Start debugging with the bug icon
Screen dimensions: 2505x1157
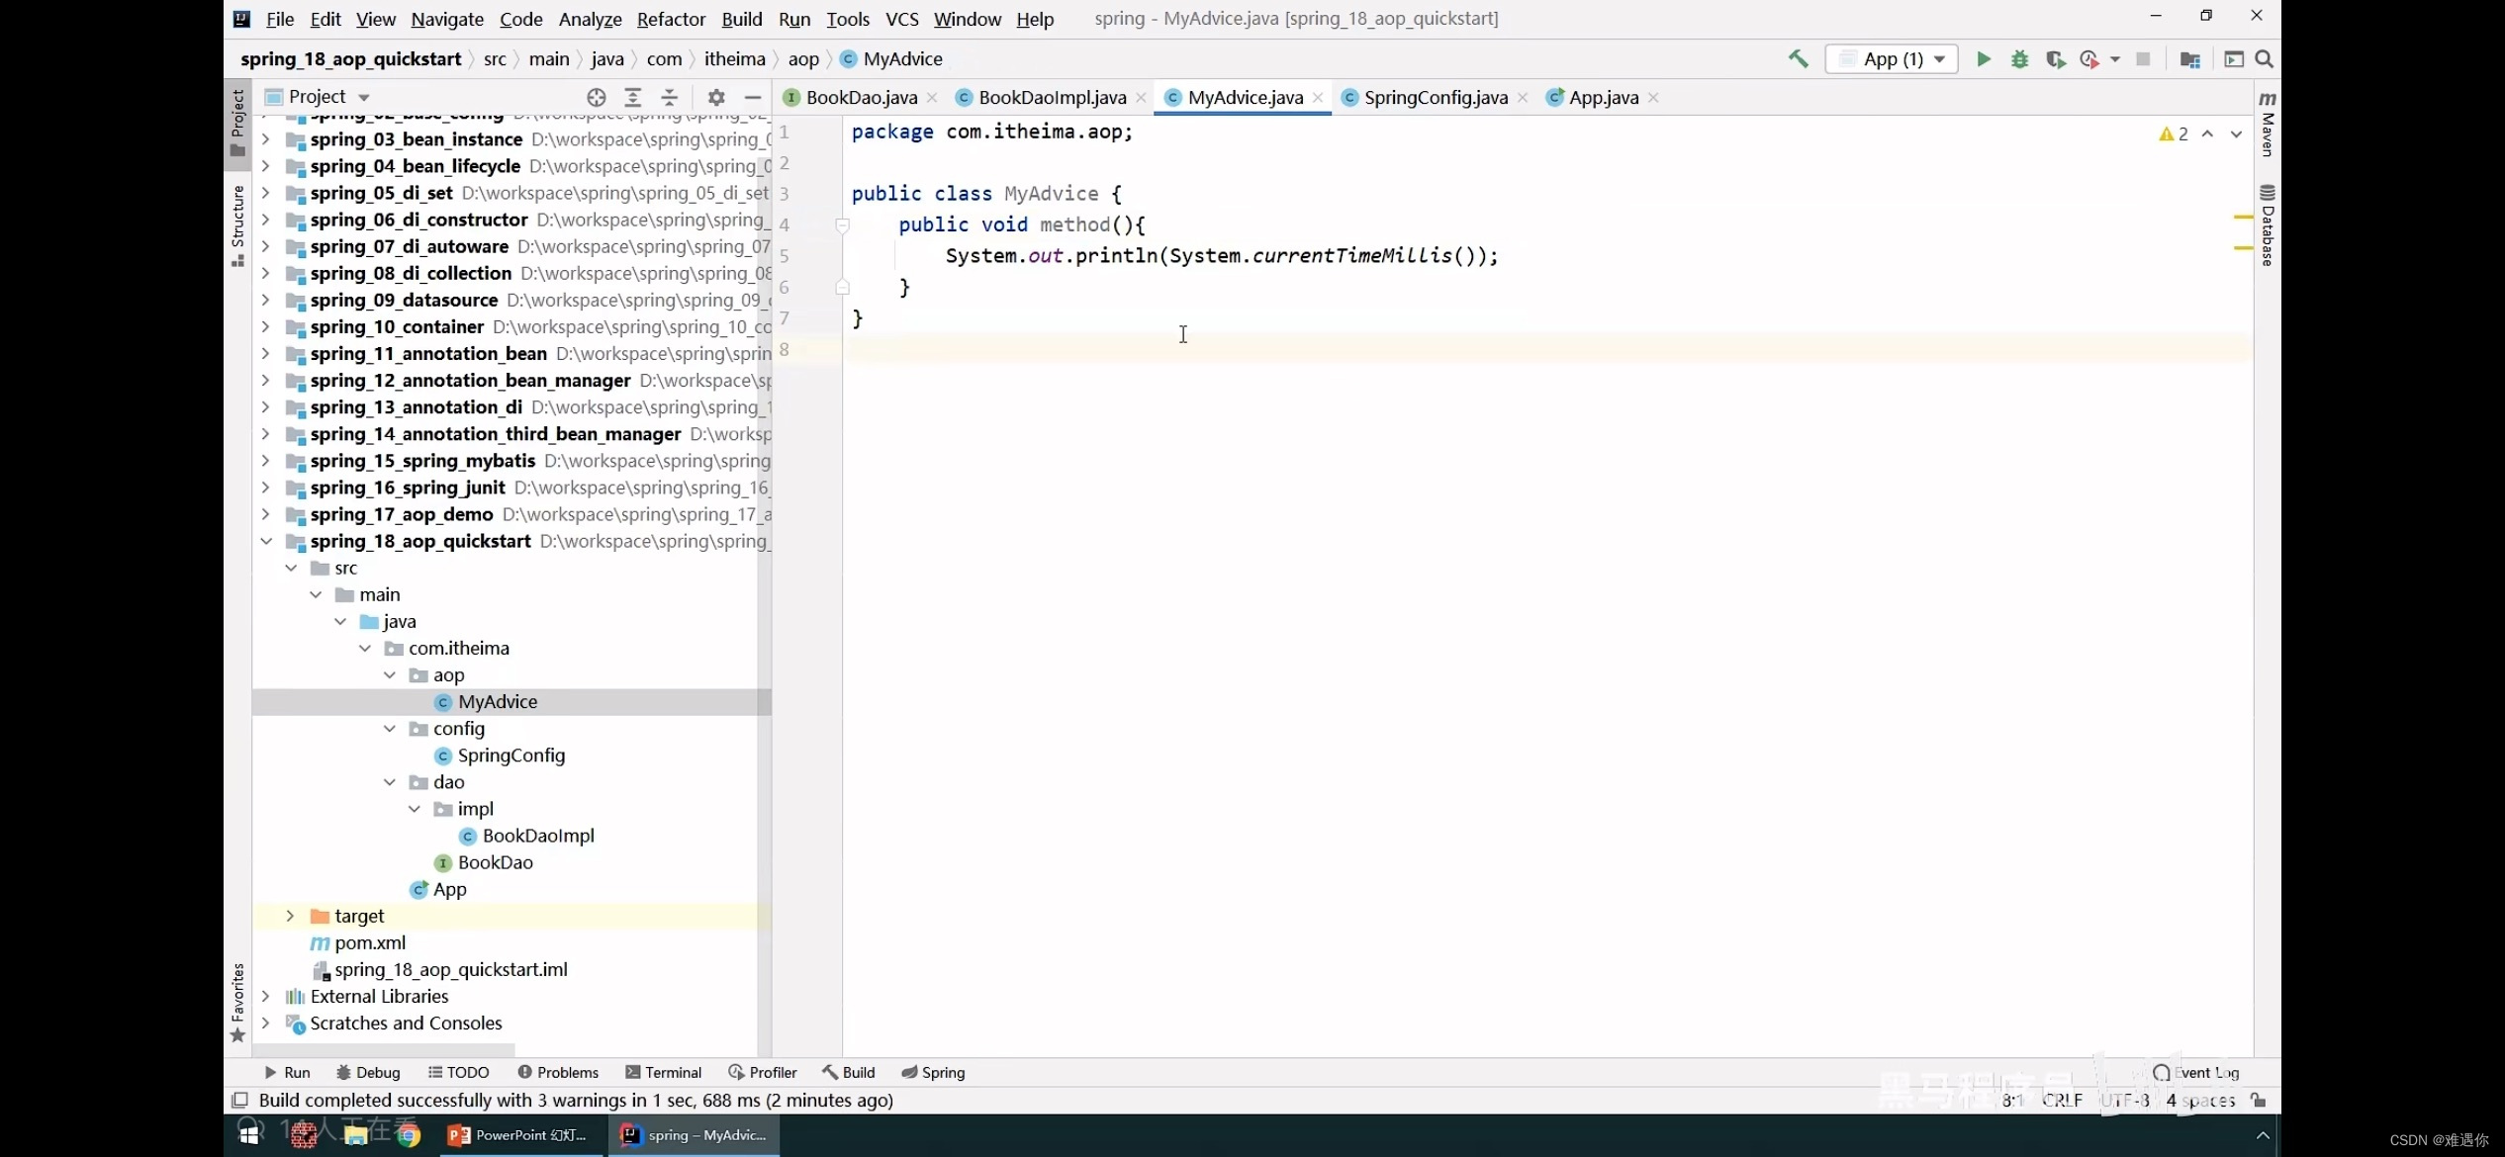[2019, 59]
